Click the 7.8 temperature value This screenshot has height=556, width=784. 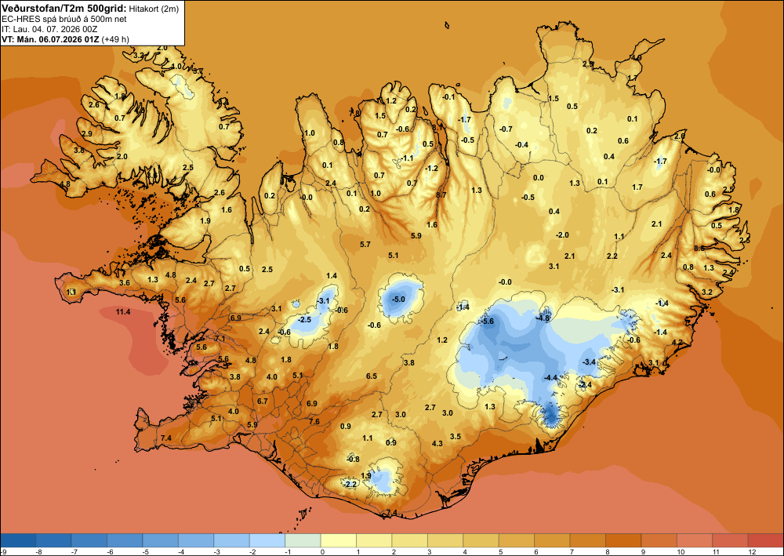(x=354, y=114)
